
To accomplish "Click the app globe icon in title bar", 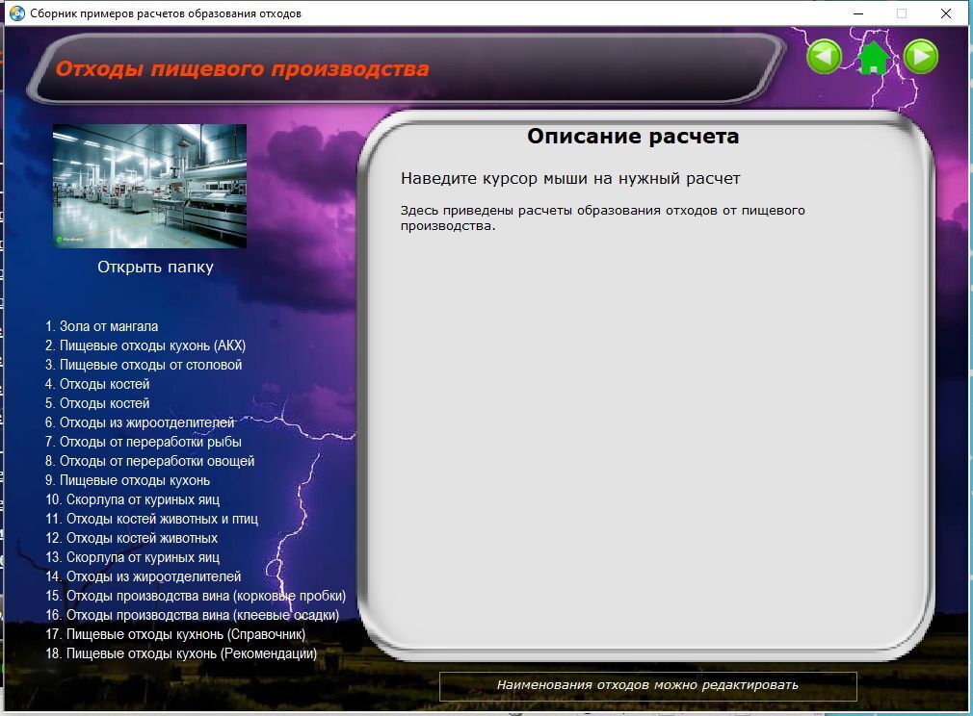I will pos(16,13).
